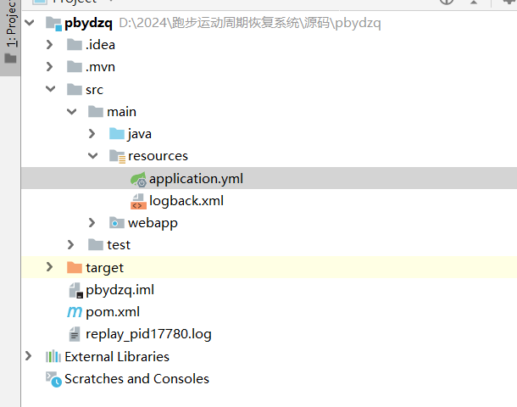Expand the .idea folder
This screenshot has width=517, height=407.
pyautogui.click(x=51, y=45)
